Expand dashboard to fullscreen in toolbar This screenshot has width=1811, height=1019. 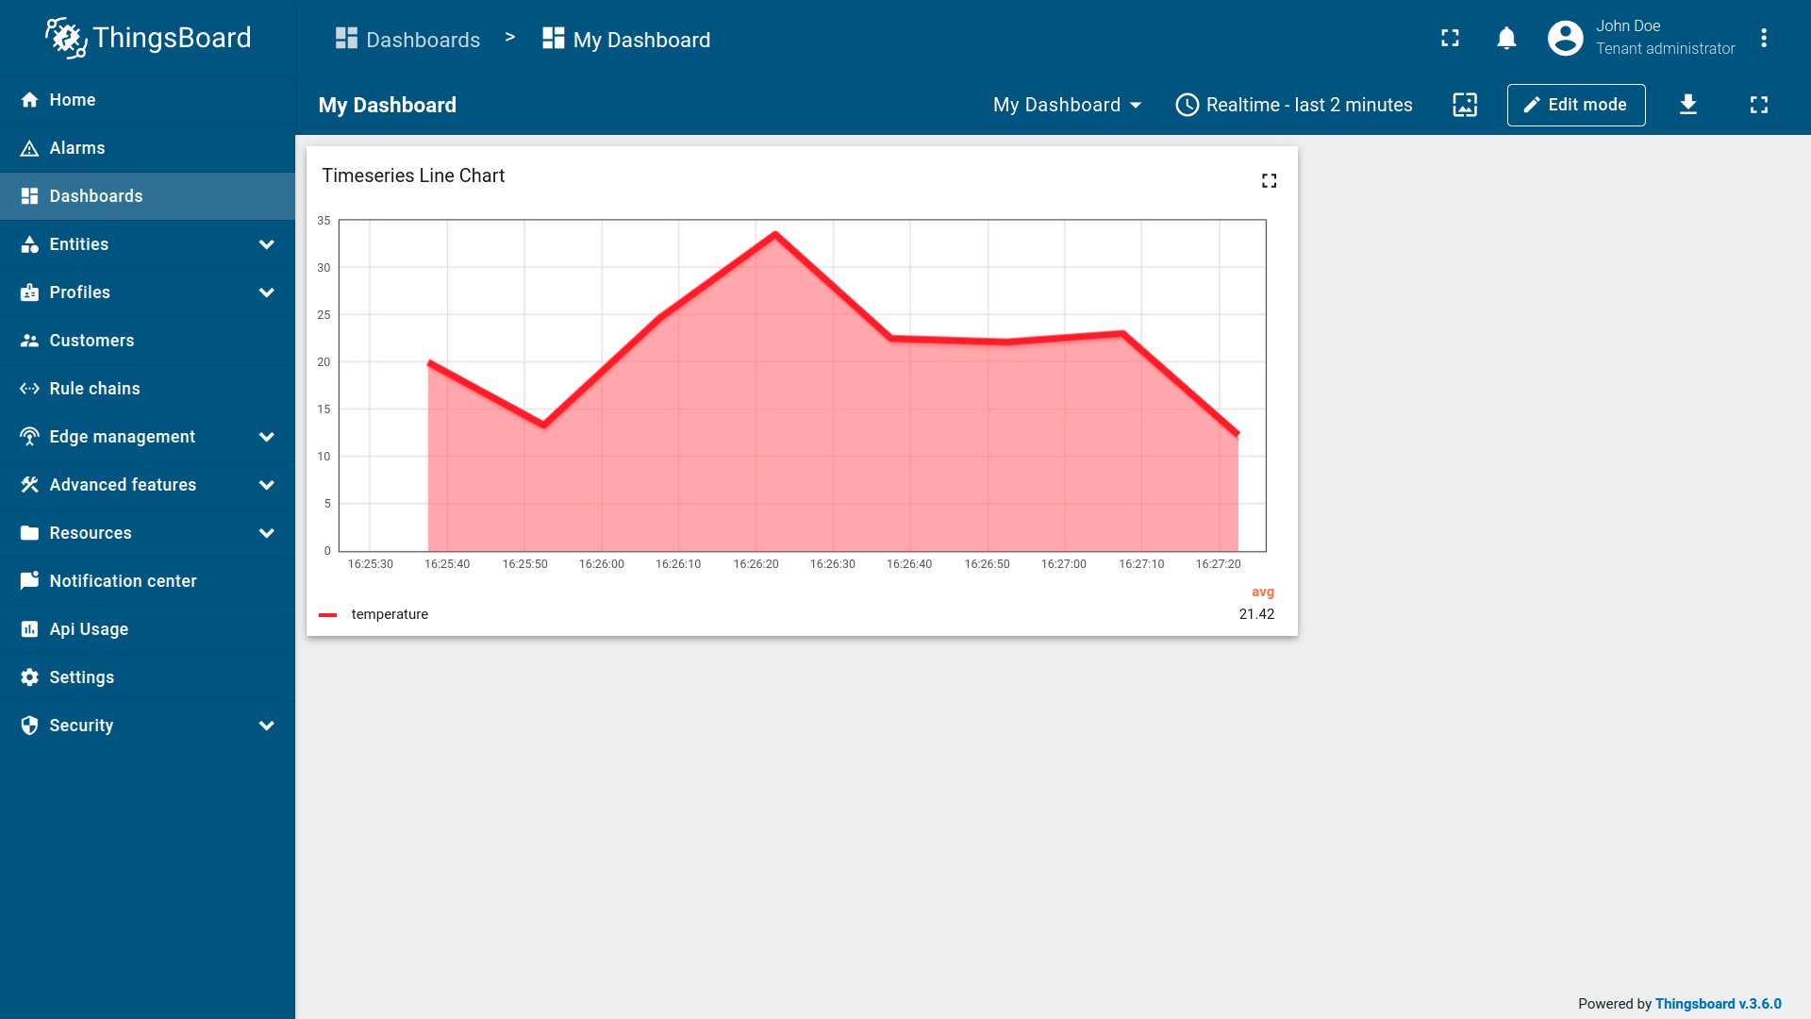point(1759,105)
